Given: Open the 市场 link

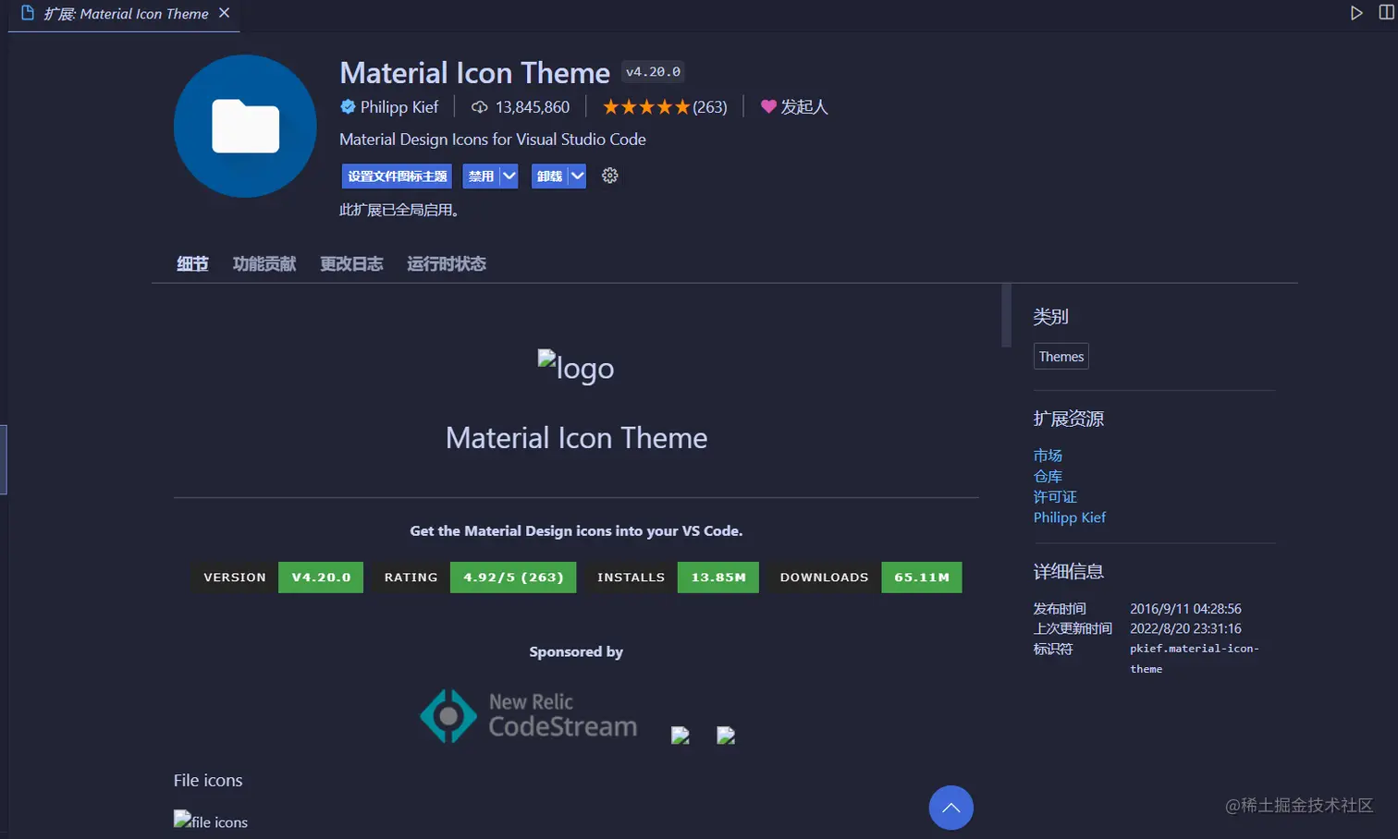Looking at the screenshot, I should coord(1048,456).
